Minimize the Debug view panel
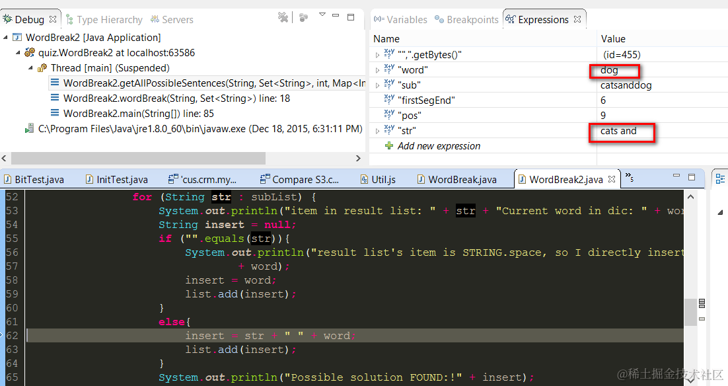This screenshot has height=386, width=728. tap(336, 15)
